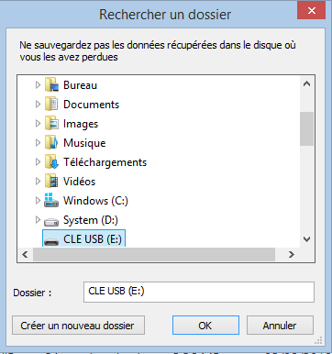Expand the System (D:) drive node
Image resolution: width=332 pixels, height=354 pixels.
[x=38, y=220]
